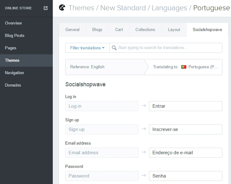Click the Senha translation field
Screen dimensions: 231x184
186,176
